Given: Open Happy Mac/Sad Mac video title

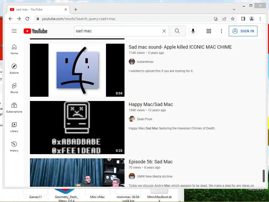Looking at the screenshot, I should (x=151, y=104).
